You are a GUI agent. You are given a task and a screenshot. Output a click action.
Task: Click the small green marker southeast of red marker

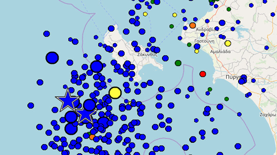pyautogui.click(x=210, y=89)
